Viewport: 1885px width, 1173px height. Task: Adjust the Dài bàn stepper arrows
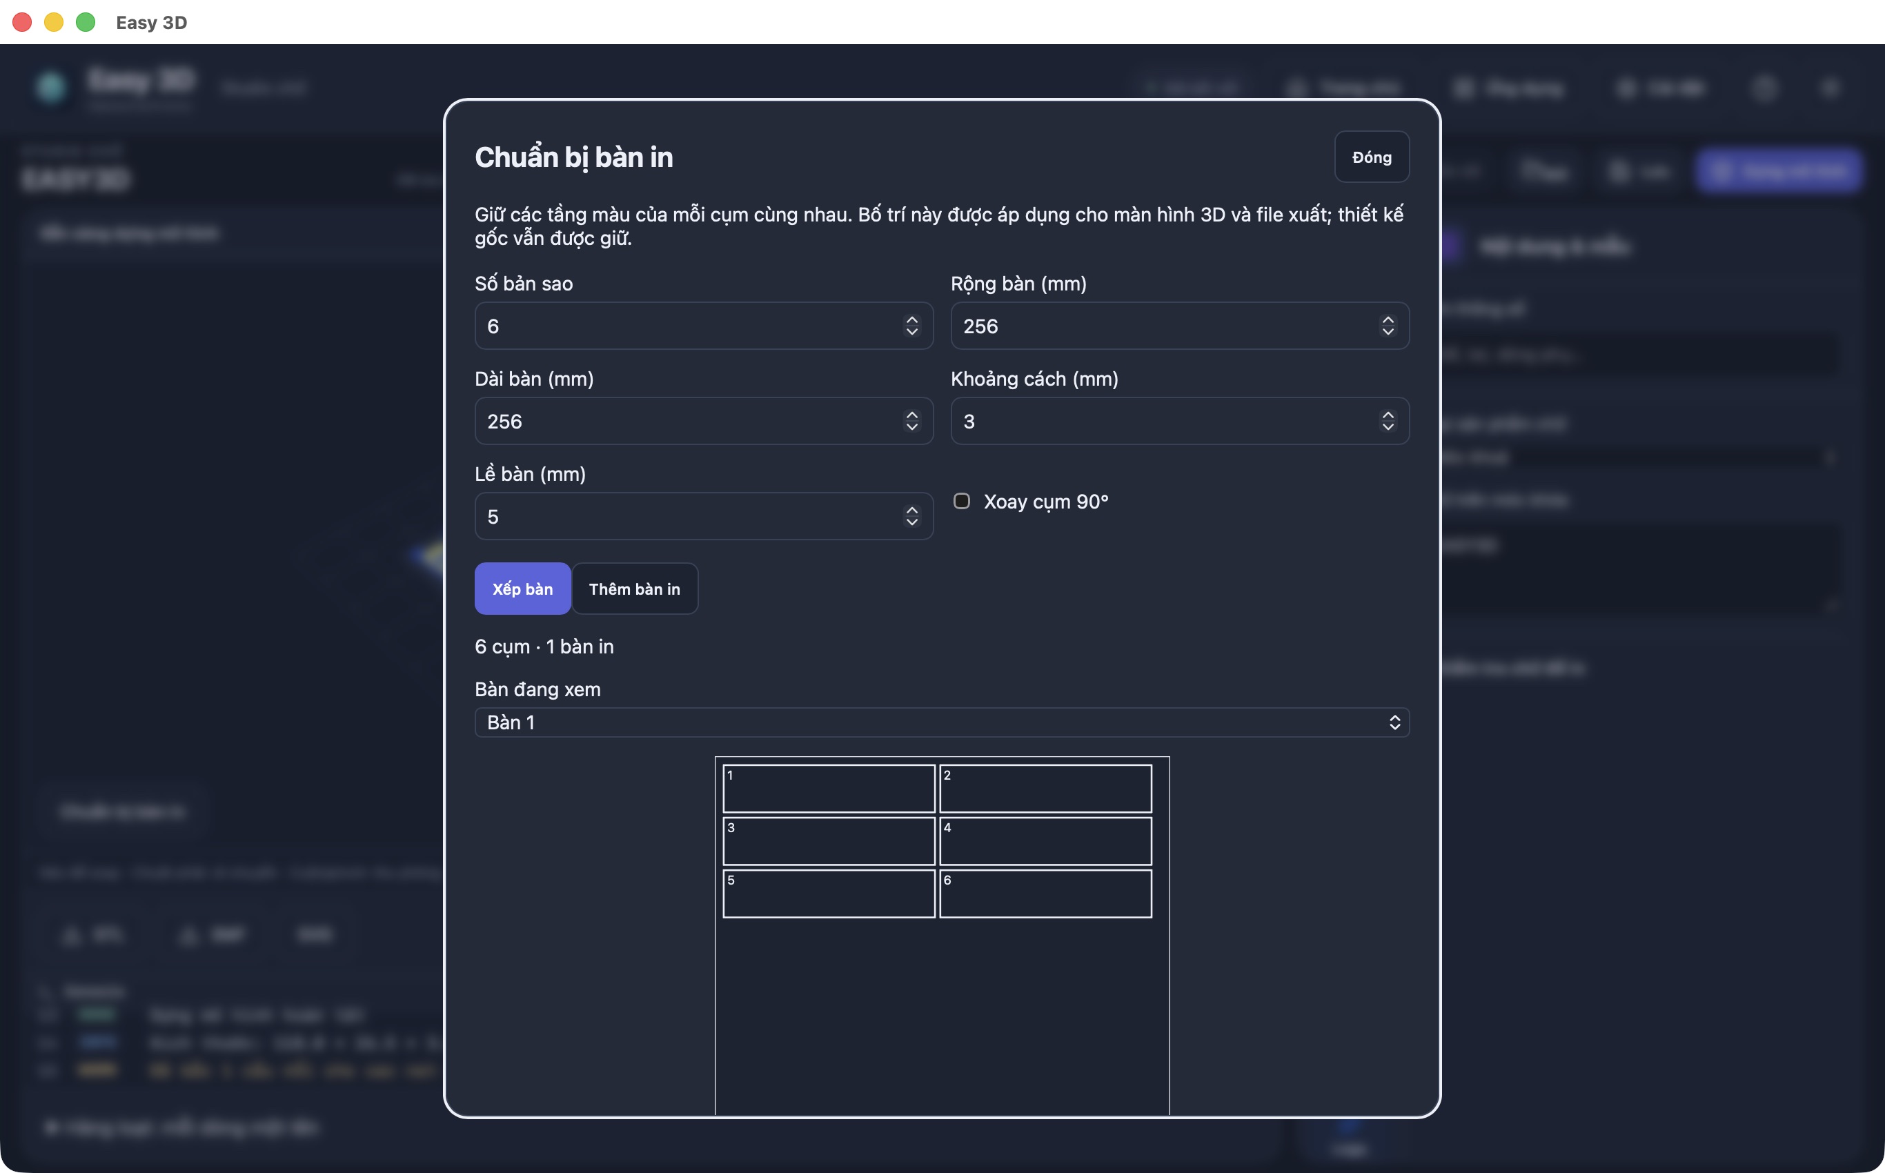pos(911,420)
